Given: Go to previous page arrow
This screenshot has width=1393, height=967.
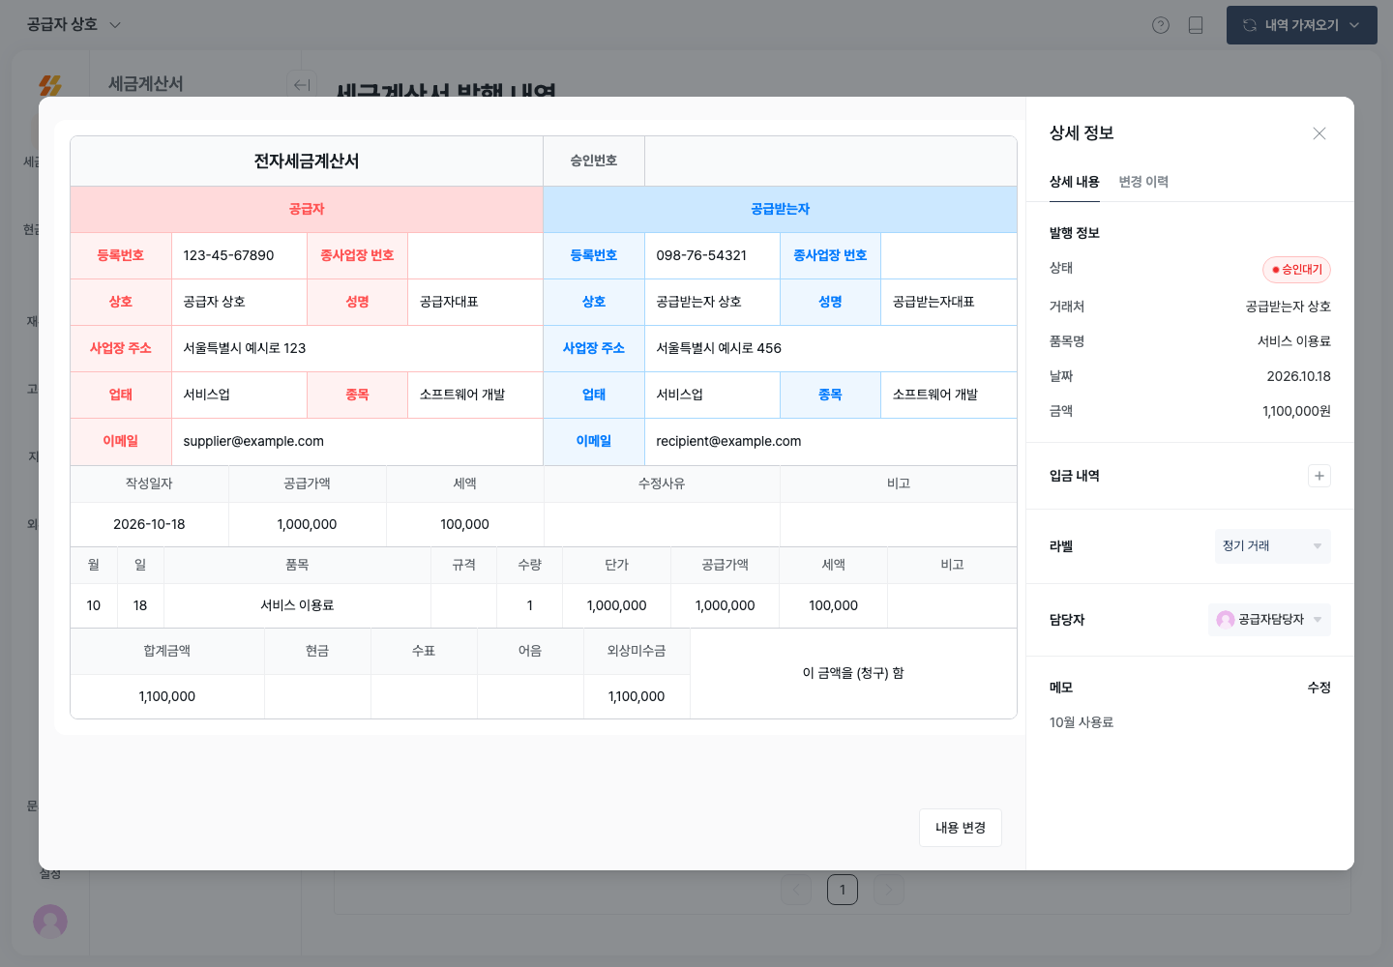Looking at the screenshot, I should (x=796, y=890).
